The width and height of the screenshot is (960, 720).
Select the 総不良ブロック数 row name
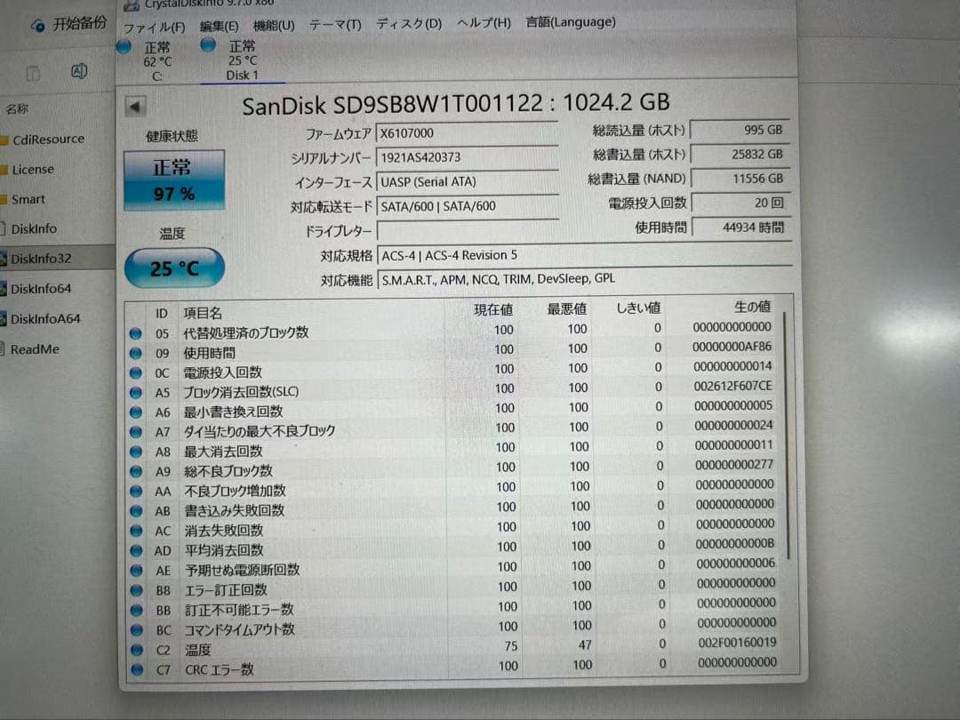[x=228, y=471]
